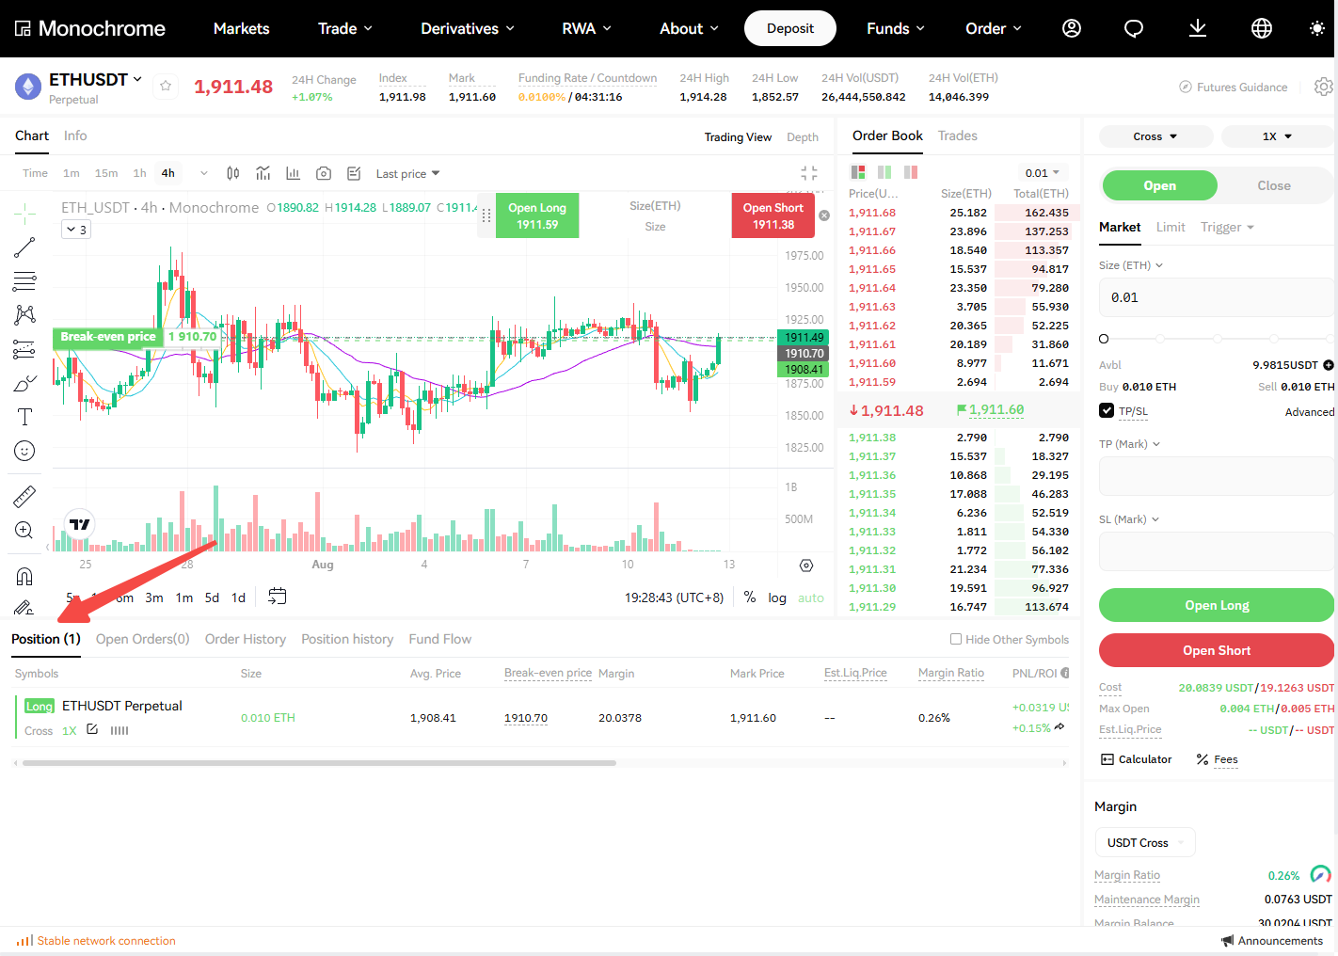
Task: Click the positions table horizontal scrollbar
Action: tap(319, 763)
